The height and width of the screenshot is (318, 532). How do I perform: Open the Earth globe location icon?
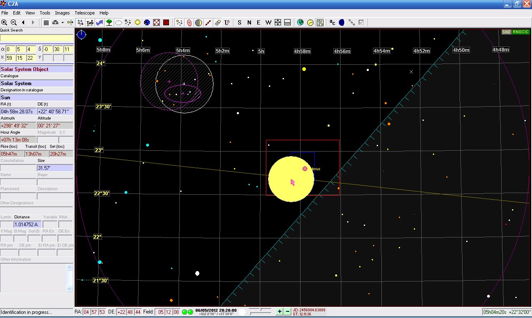(301, 22)
